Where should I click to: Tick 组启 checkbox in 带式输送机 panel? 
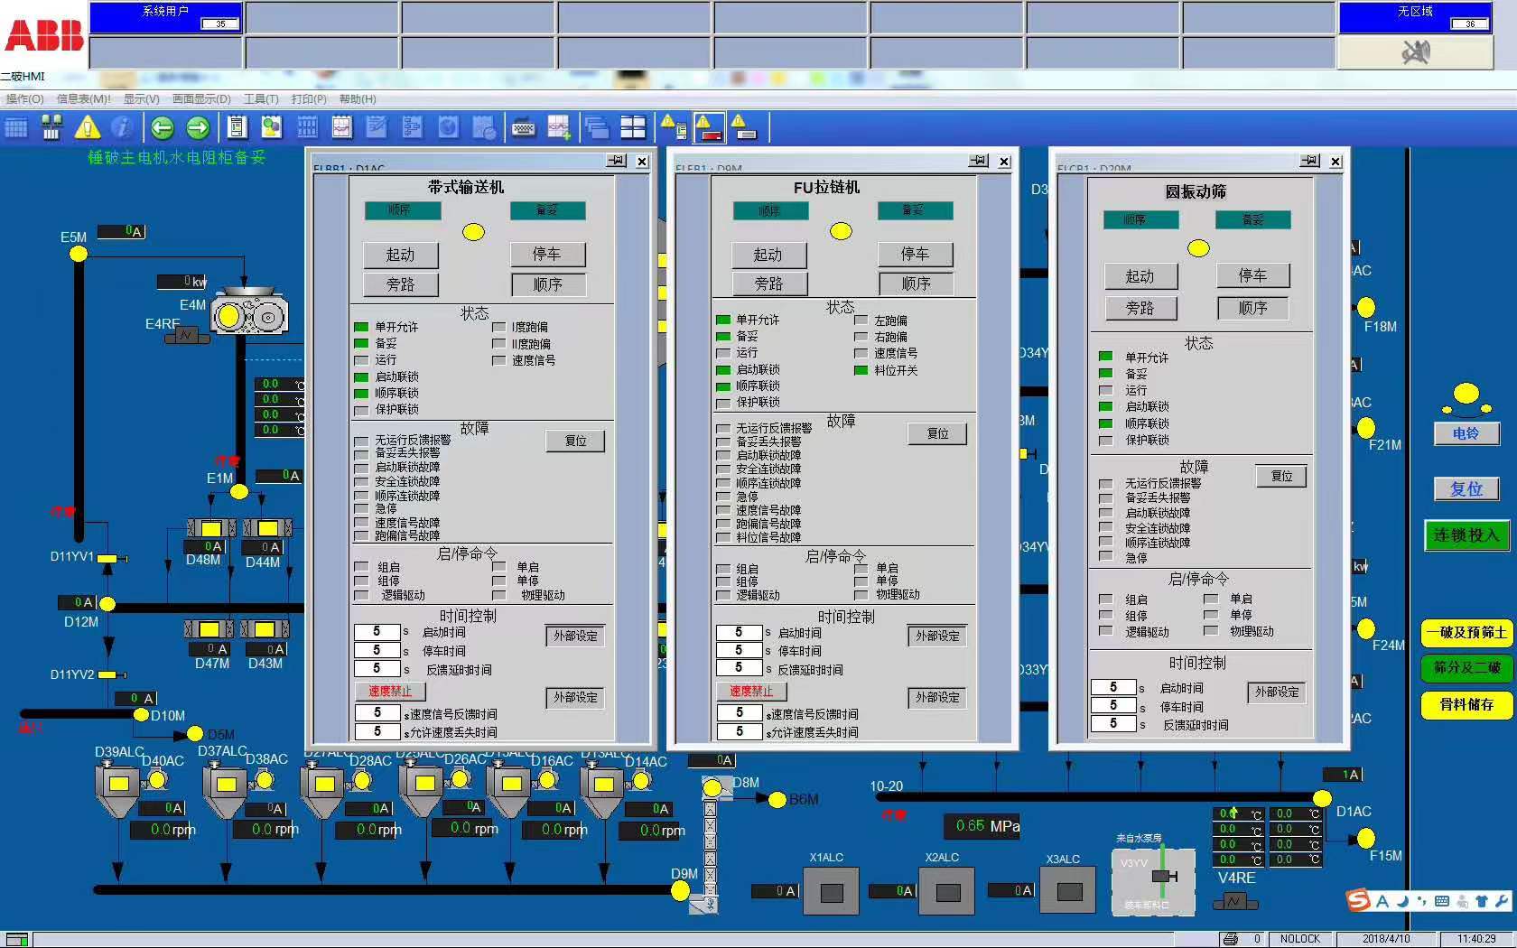(x=362, y=568)
